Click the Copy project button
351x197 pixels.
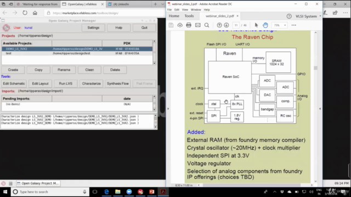[38, 70]
